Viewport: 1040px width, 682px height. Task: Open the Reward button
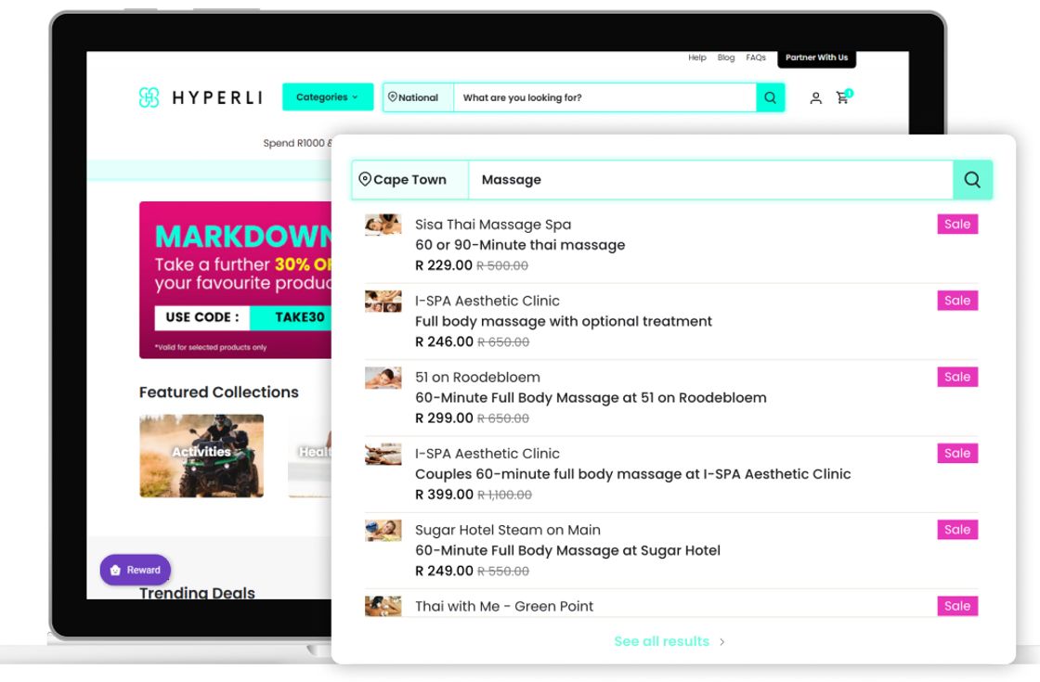[x=136, y=570]
